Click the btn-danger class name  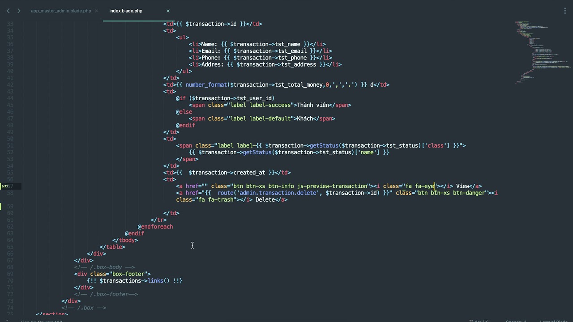(469, 193)
